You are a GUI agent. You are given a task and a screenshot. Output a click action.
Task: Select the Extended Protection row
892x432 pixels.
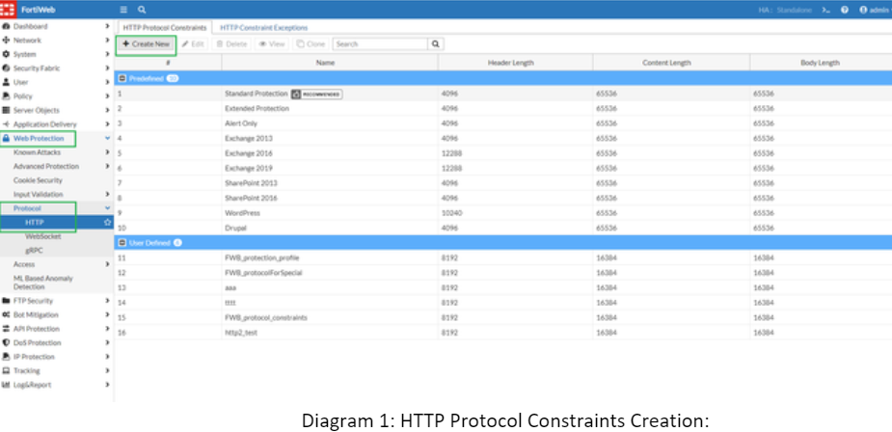502,108
